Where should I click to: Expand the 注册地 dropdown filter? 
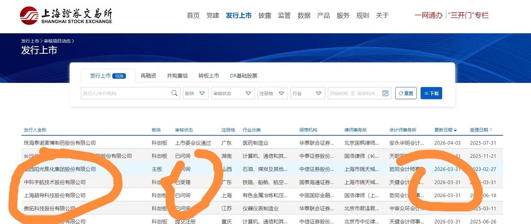(272, 93)
